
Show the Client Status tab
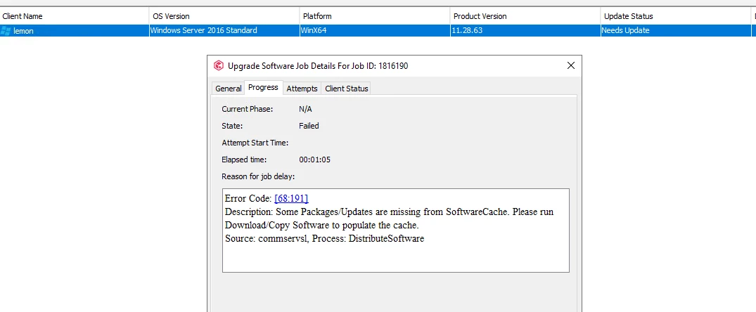(x=347, y=89)
